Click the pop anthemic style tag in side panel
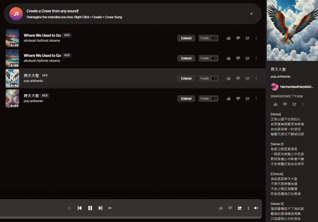Screen dimensions: 318x222 (x=280, y=76)
